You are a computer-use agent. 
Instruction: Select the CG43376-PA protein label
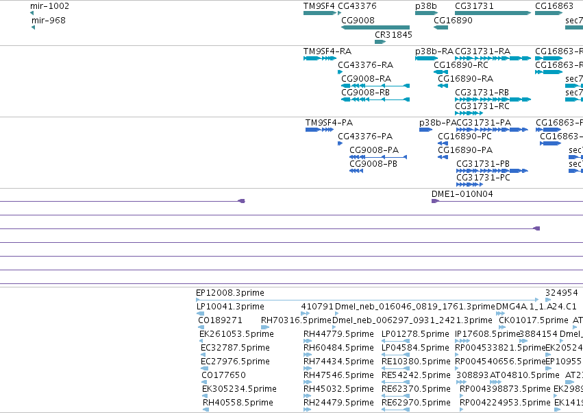[365, 137]
